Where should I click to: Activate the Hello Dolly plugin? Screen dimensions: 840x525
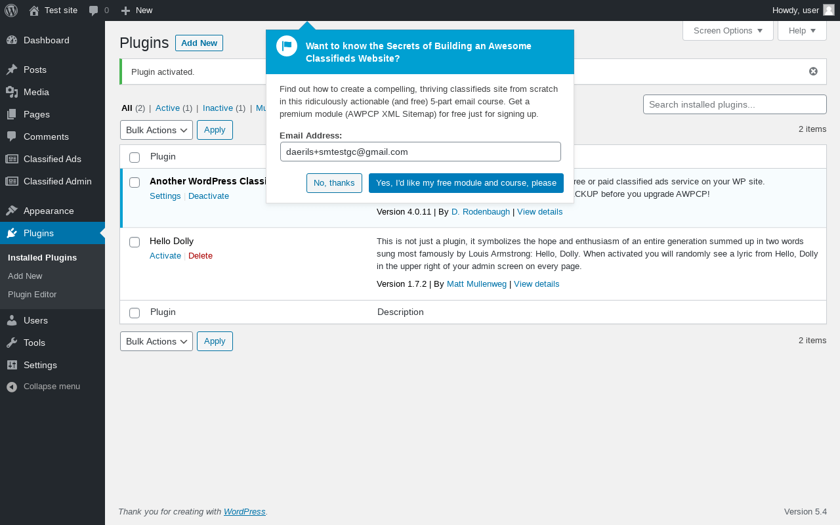coord(165,255)
